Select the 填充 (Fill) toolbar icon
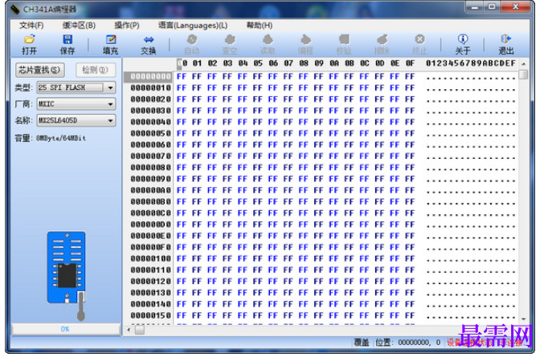 [x=110, y=39]
